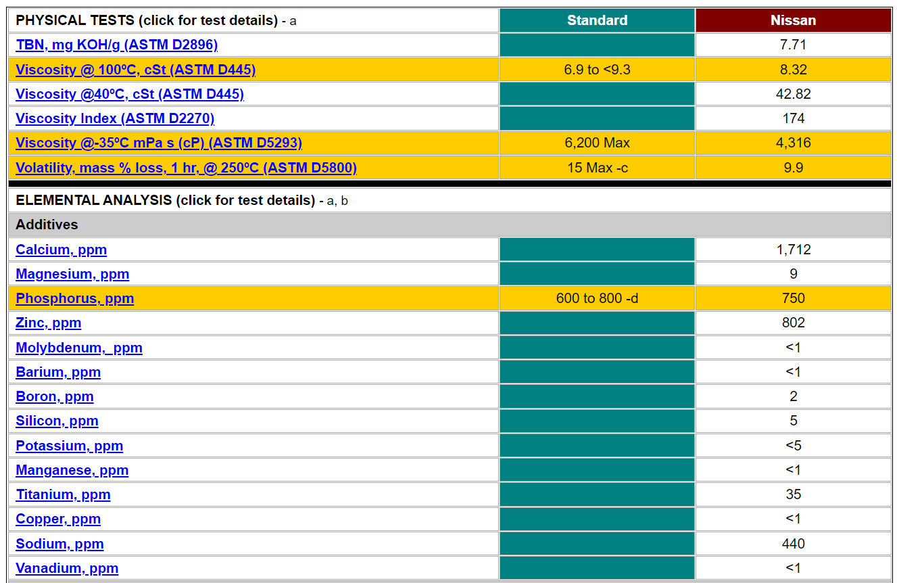The width and height of the screenshot is (897, 583).
Task: Open the Phosphorus, ppm link
Action: point(74,298)
